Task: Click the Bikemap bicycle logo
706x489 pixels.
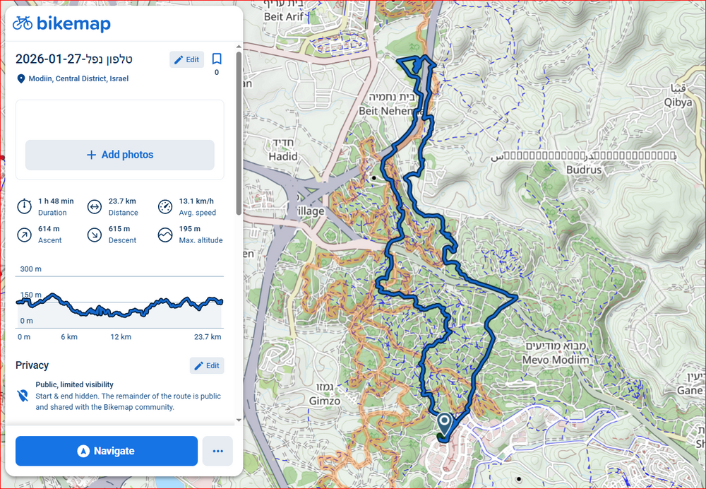Action: (23, 23)
